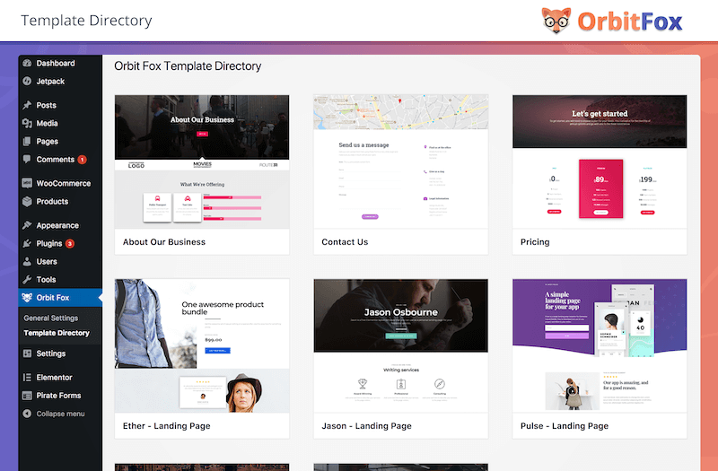Click the Settings sliders icon
Viewport: 718px width, 471px height.
pos(27,353)
